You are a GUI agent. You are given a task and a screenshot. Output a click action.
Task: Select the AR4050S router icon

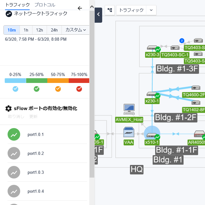[200, 134]
